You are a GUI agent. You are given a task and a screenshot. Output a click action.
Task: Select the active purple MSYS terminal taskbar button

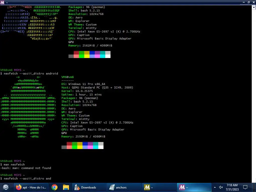point(194,187)
